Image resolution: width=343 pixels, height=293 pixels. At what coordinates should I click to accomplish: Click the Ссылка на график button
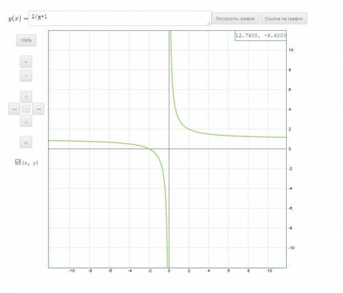tap(284, 18)
